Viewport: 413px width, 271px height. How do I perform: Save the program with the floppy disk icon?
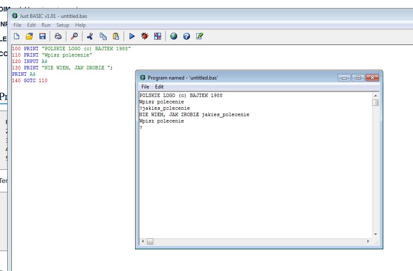tap(42, 36)
